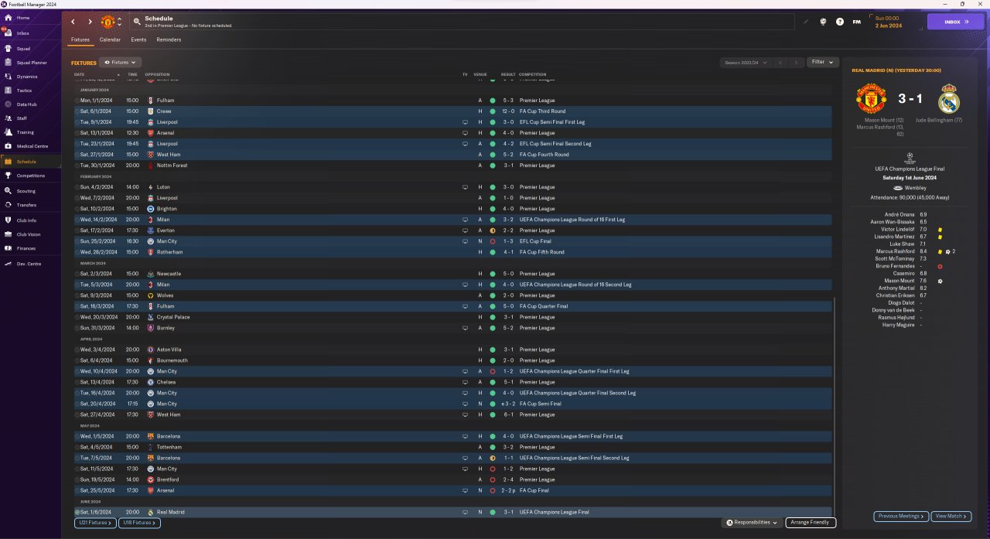Open the Dev. Centre sidebar icon
The height and width of the screenshot is (539, 990).
tap(8, 264)
